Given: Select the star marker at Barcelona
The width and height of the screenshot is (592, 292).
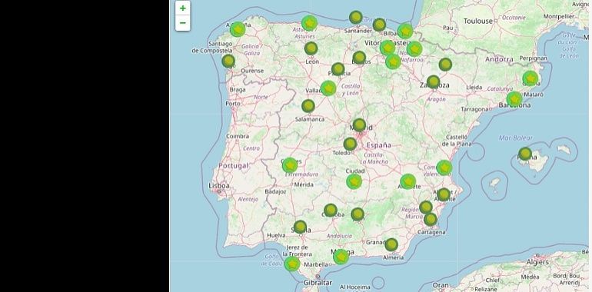Looking at the screenshot, I should click(514, 99).
